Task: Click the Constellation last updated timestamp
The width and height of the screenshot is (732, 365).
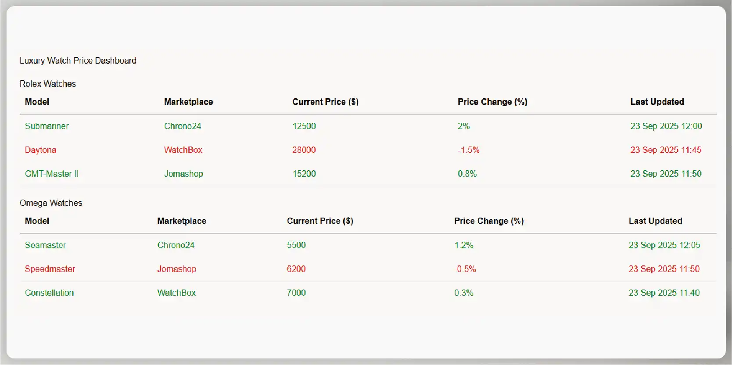Action: pos(664,293)
